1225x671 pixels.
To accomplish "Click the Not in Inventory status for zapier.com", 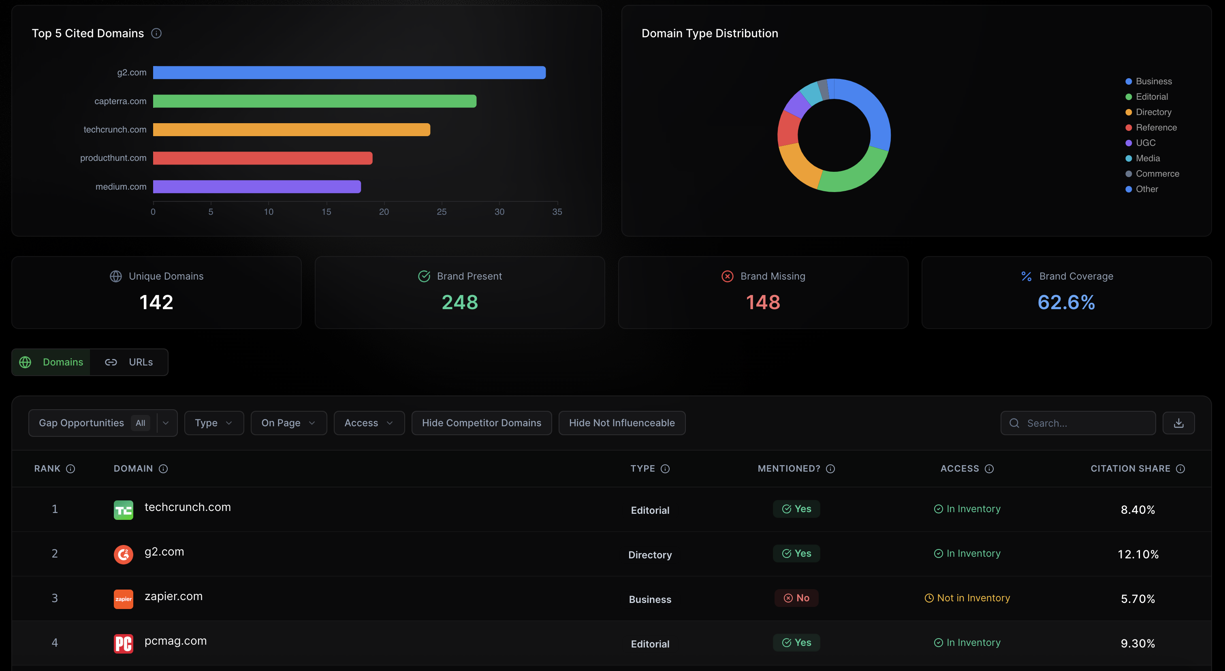I will [967, 598].
